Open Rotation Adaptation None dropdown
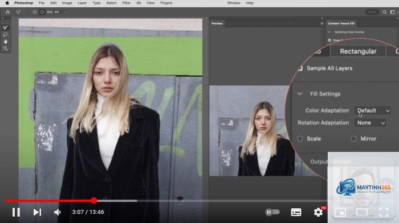 pyautogui.click(x=370, y=123)
